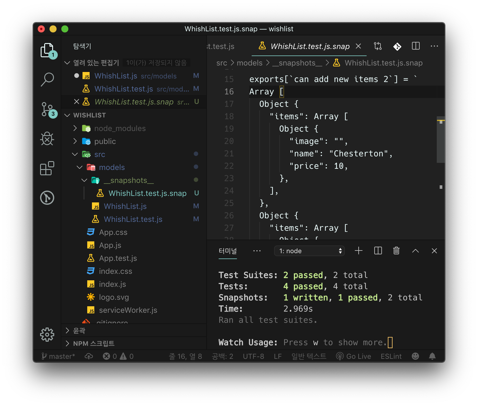Screen dimensions: 478x406
Task: Click the editor vertical scrollbar thumb
Action: (x=441, y=139)
